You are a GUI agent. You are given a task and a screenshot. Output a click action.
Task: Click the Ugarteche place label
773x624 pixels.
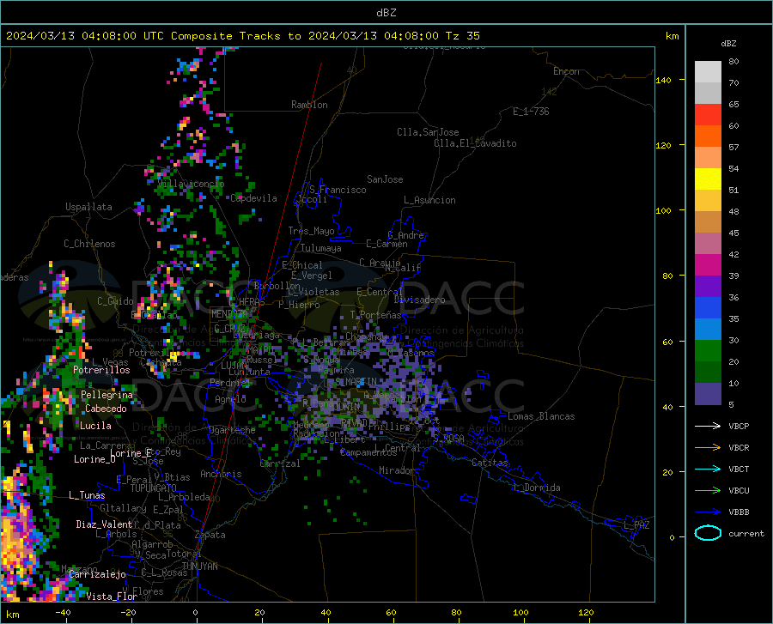[x=232, y=430]
